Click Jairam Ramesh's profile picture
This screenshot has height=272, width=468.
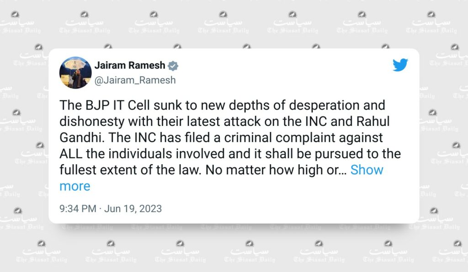76,73
